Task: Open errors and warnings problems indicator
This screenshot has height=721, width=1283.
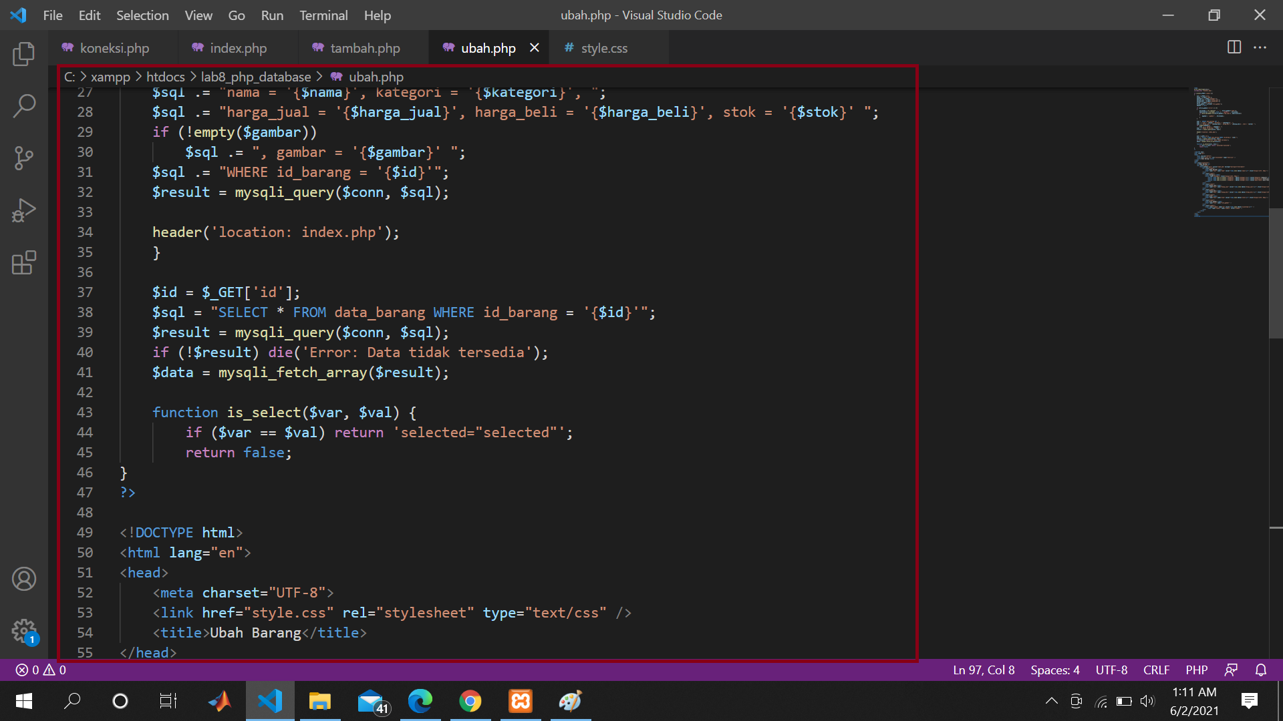Action: 41,670
